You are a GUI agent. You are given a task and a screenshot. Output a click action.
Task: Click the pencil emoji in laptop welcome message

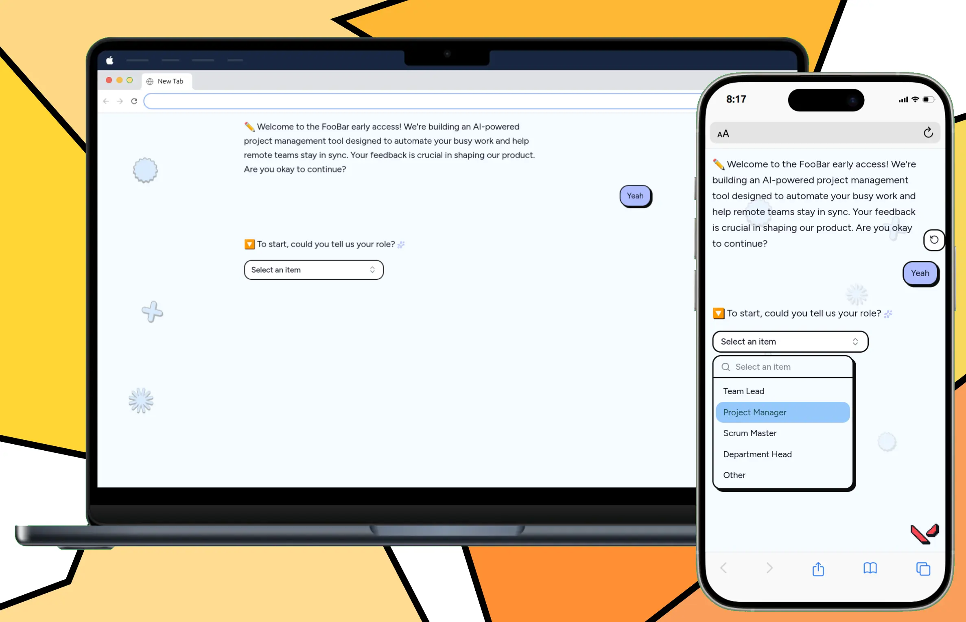[249, 127]
